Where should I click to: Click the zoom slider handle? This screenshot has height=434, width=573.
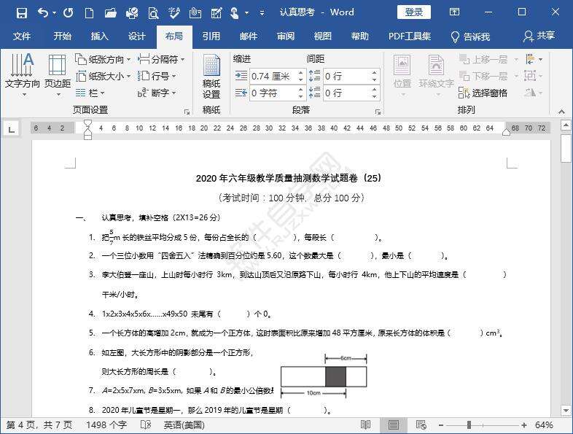pyautogui.click(x=469, y=425)
